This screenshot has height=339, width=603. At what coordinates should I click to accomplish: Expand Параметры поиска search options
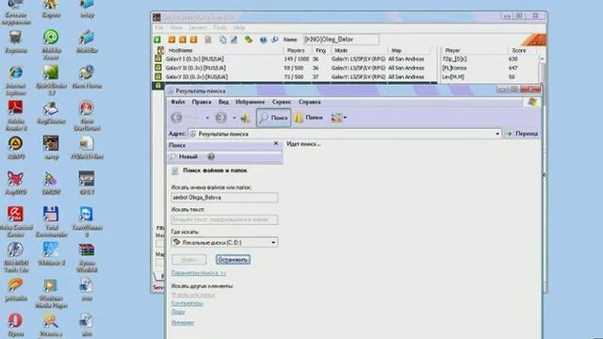tap(199, 273)
